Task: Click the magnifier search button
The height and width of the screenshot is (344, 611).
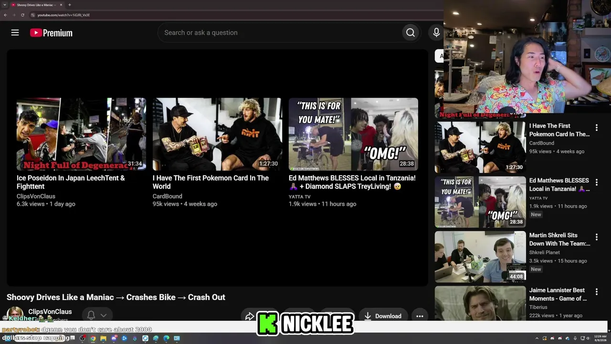Action: [411, 32]
